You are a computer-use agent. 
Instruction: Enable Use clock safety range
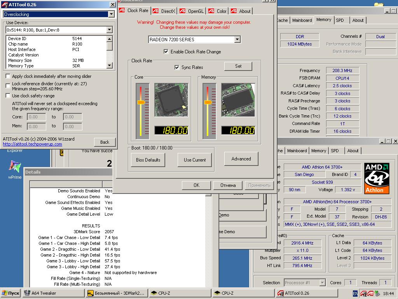[8, 96]
